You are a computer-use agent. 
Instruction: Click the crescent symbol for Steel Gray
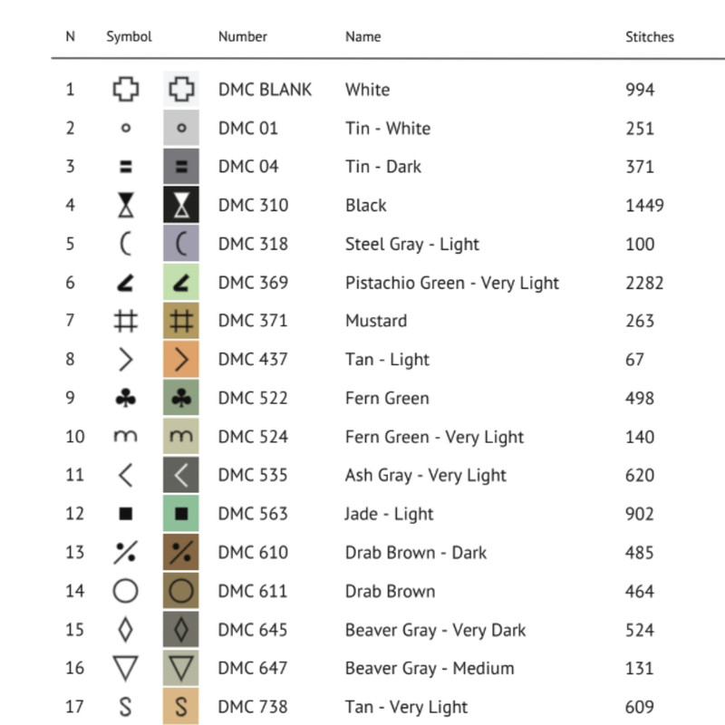coord(126,244)
